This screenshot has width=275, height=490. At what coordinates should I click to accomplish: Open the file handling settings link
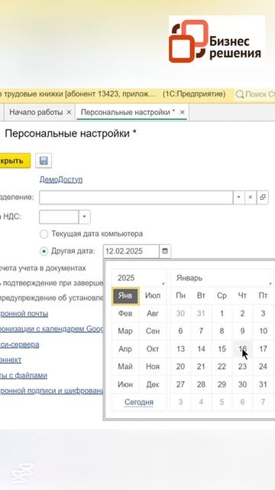tap(24, 375)
